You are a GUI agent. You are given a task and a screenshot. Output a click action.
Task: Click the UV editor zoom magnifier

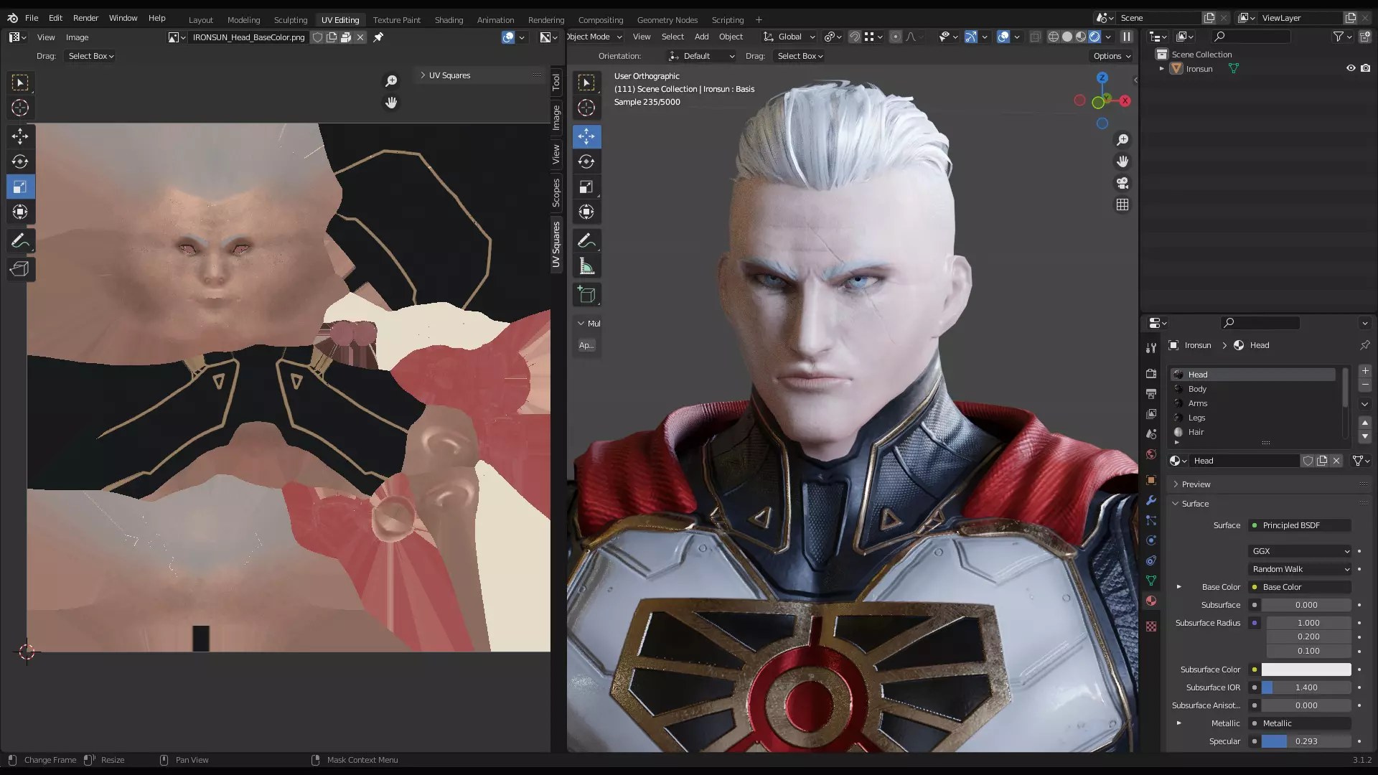tap(391, 81)
